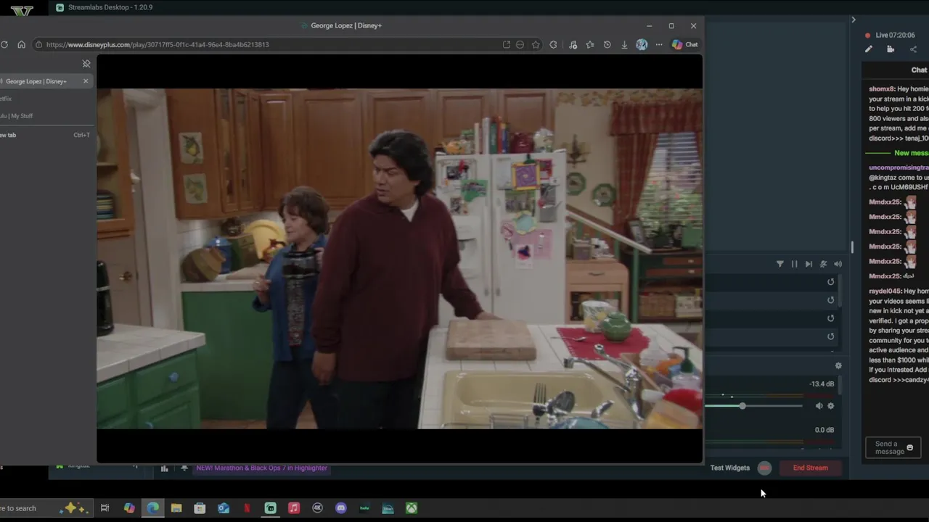Open Task View on the taskbar
Image resolution: width=929 pixels, height=522 pixels.
click(105, 508)
